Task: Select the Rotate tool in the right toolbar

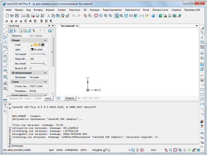Action: [202, 58]
